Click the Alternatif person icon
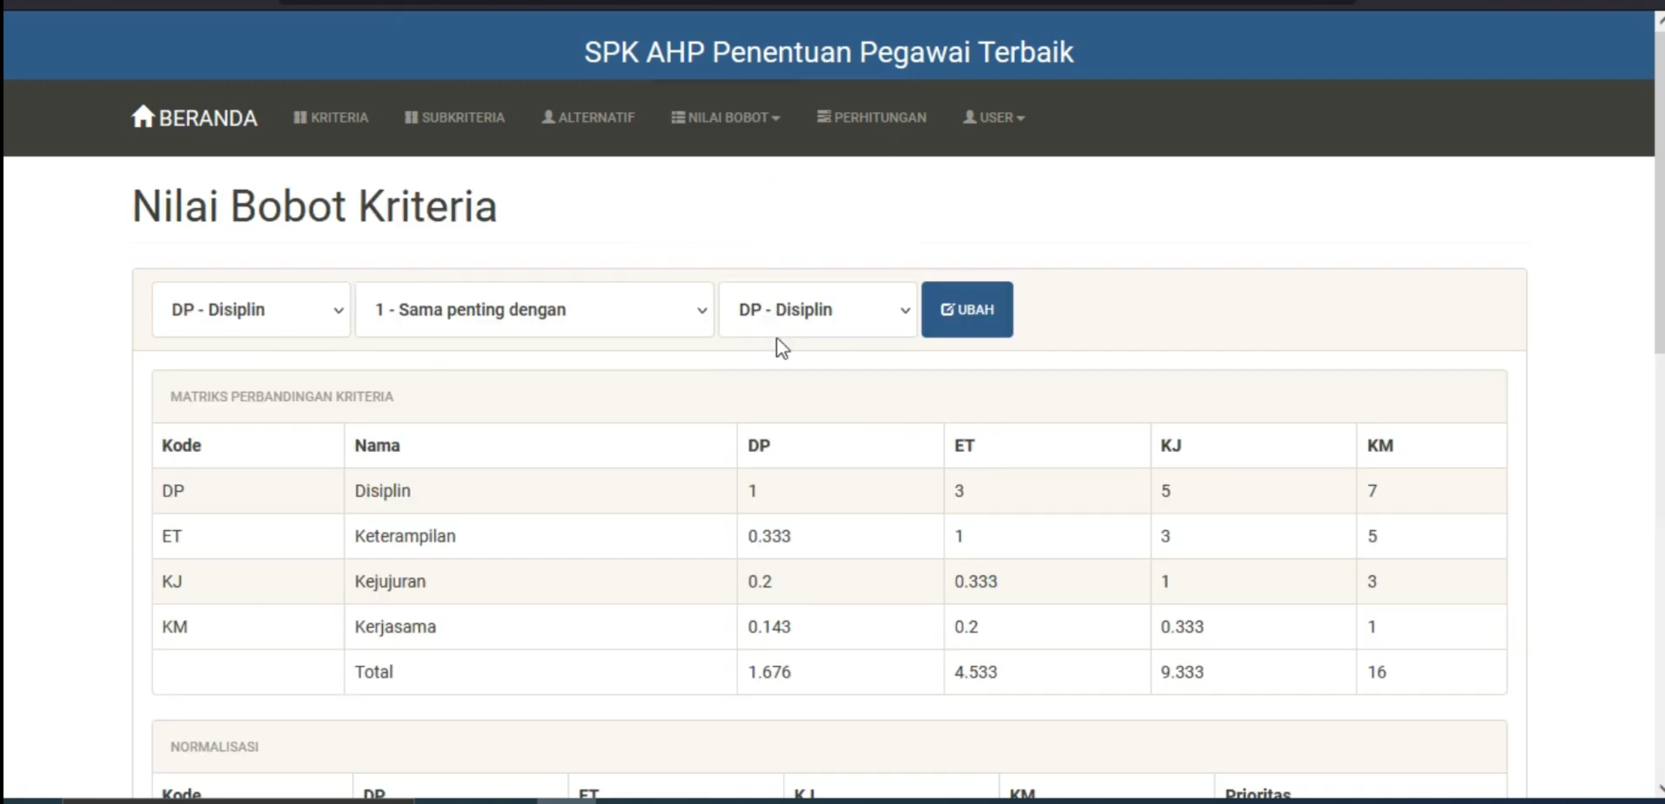1665x804 pixels. [548, 117]
